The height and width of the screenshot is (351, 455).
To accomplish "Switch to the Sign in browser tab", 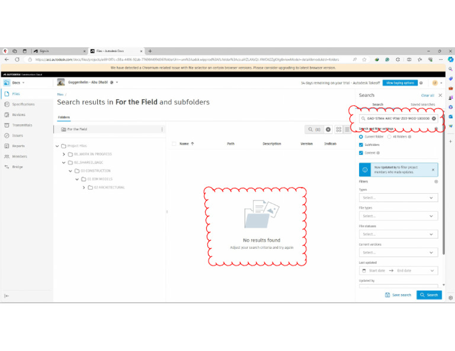I will tap(59, 51).
